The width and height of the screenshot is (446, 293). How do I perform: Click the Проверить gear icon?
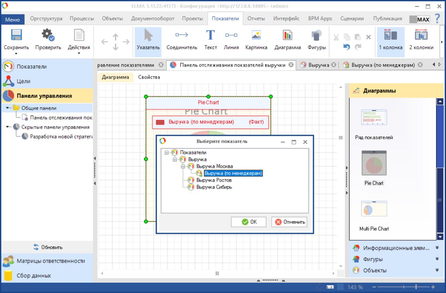point(48,35)
